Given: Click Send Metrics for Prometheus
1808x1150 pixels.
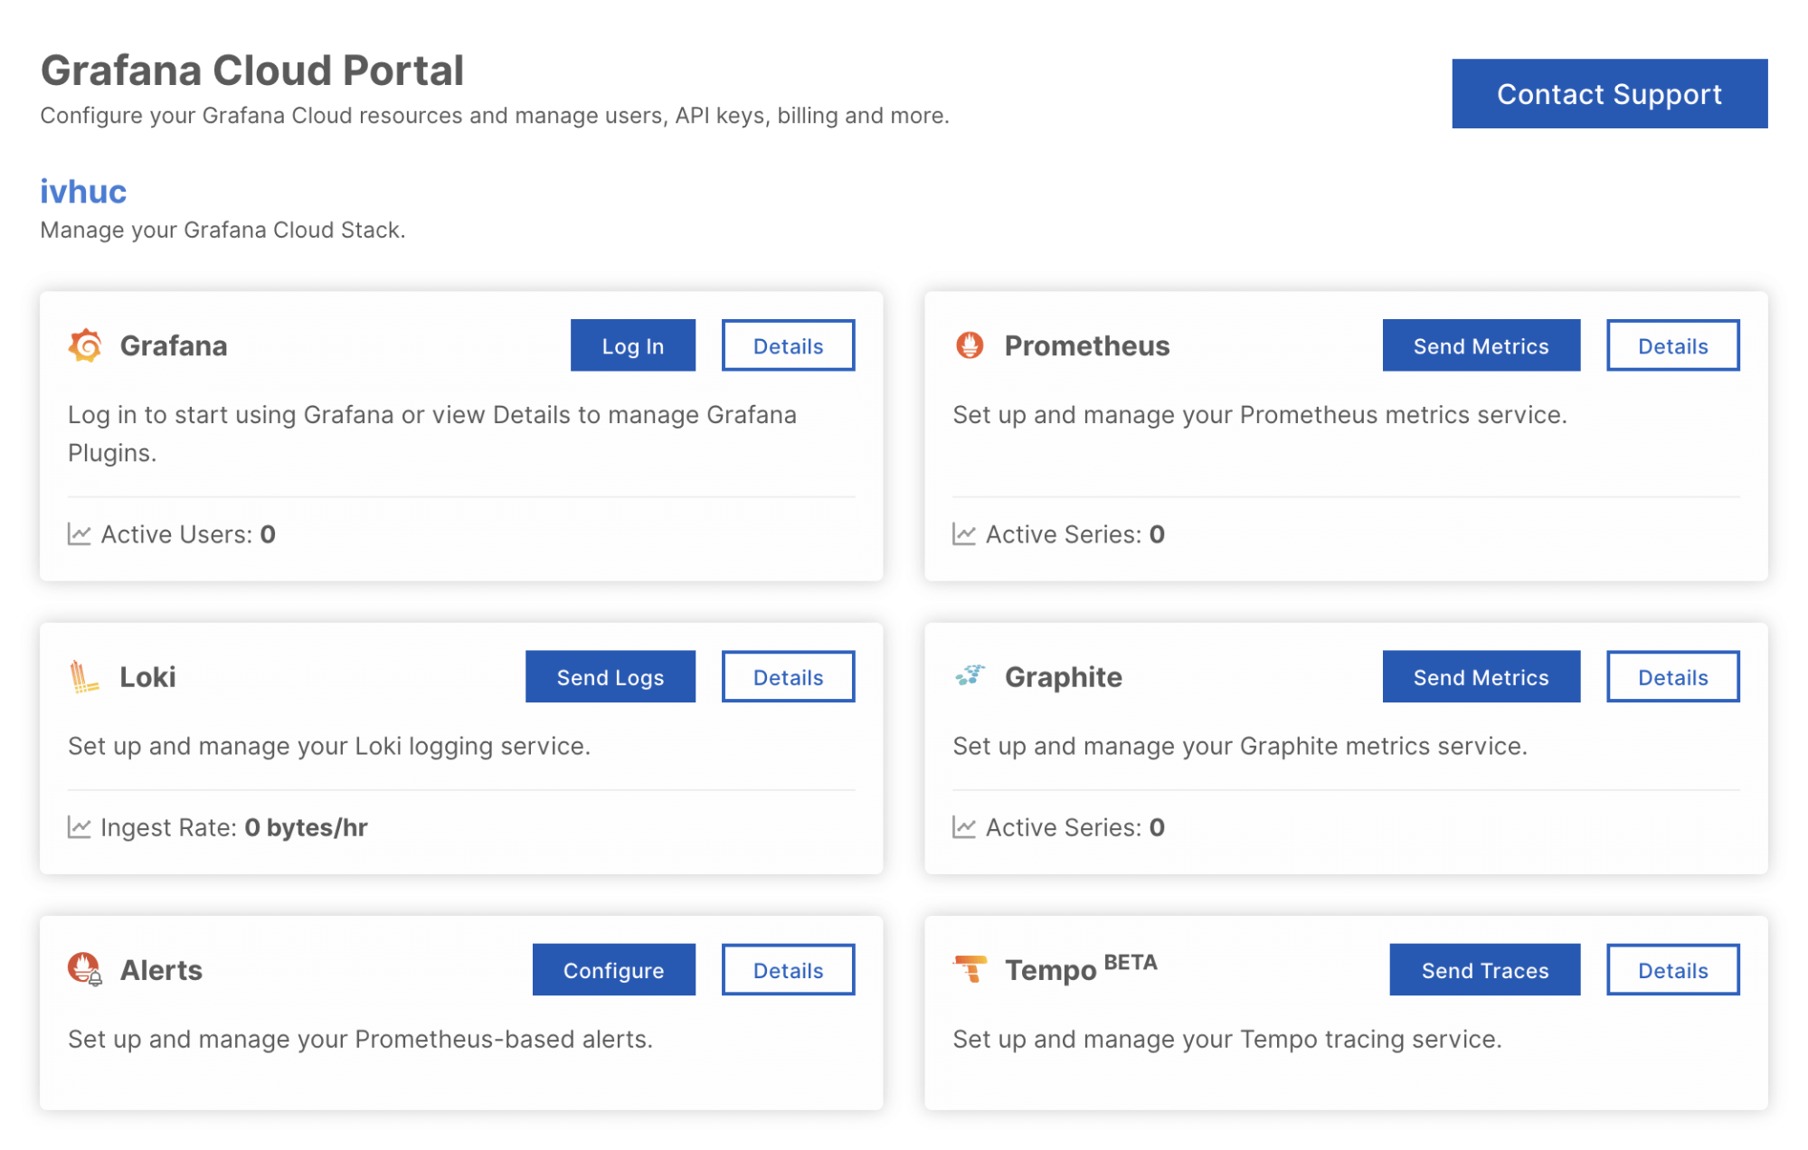Looking at the screenshot, I should [1481, 345].
